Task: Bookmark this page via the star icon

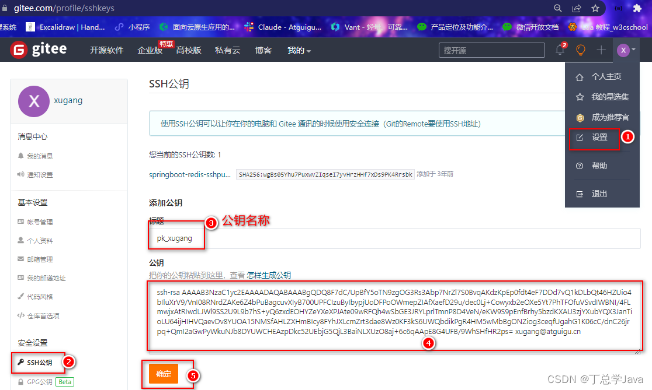Action: click(595, 8)
